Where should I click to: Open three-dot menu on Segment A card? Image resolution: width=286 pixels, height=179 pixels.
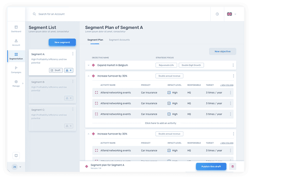click(73, 54)
